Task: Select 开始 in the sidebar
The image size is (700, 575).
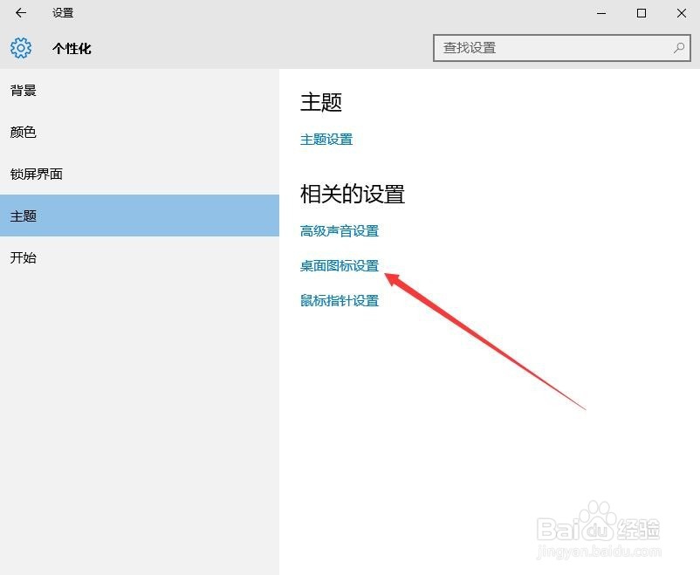Action: (23, 257)
